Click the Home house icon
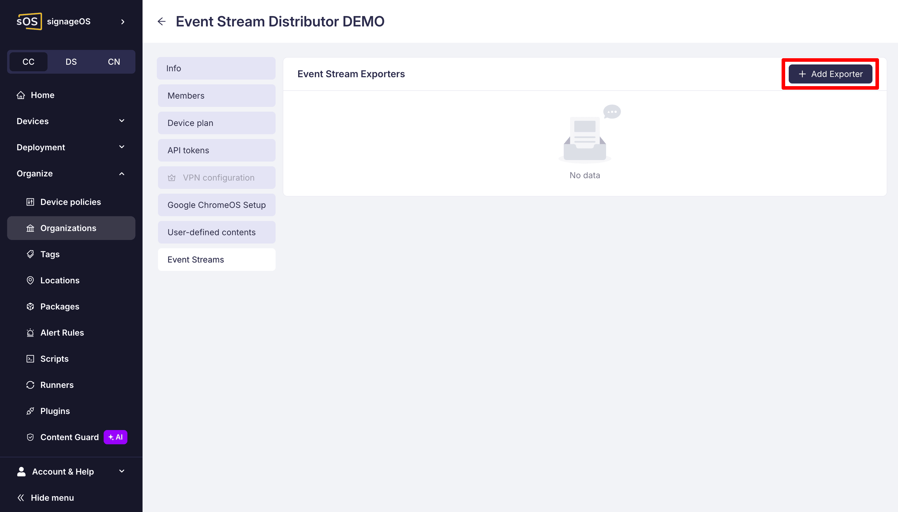The height and width of the screenshot is (512, 898). (x=21, y=95)
